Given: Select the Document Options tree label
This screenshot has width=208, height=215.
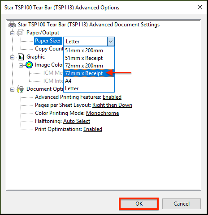Looking at the screenshot, I should (45, 89).
